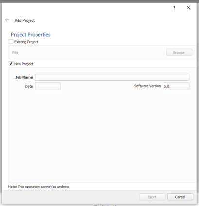Select the bold Job Name label
The height and width of the screenshot is (206, 199).
[24, 77]
